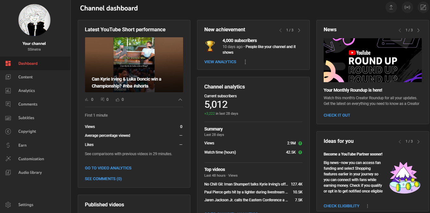Click the Content play icon in sidebar
Image resolution: width=430 pixels, height=213 pixels.
tap(8, 77)
